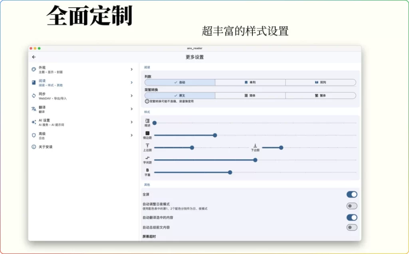Screen dimensions: 409x254
Task: Toggle 自动总结前文内容 on
Action: [351, 227]
